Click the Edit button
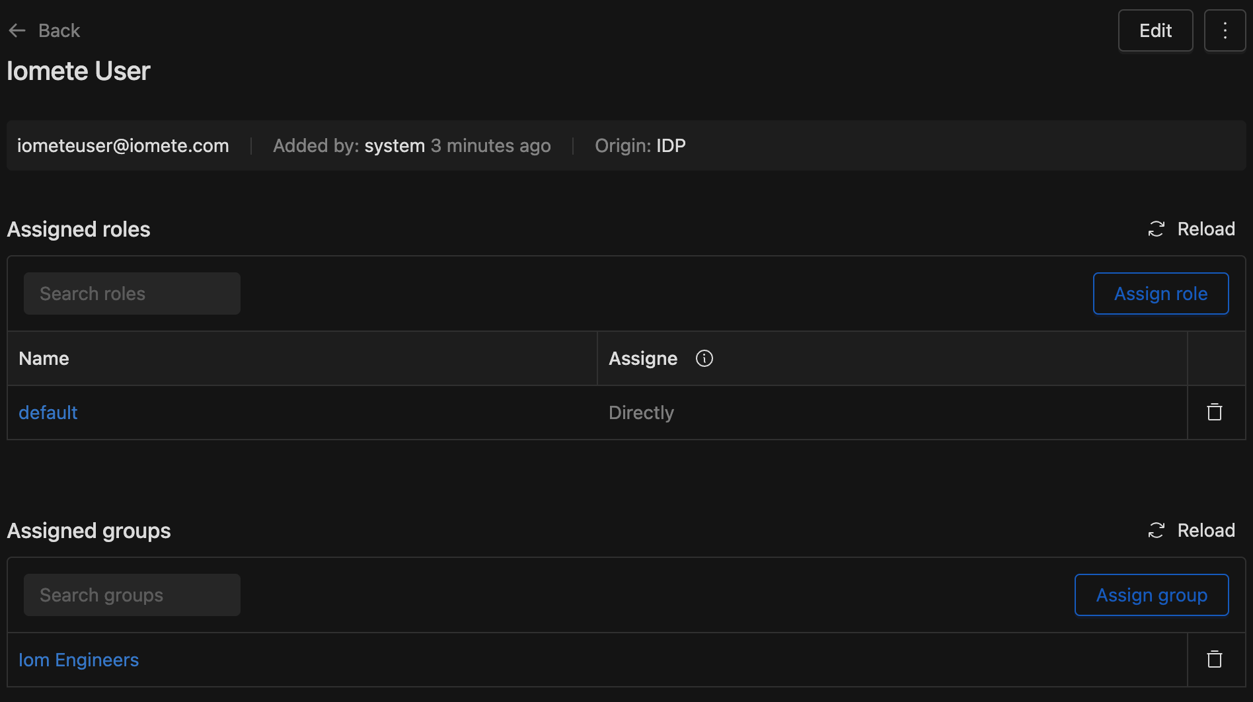This screenshot has width=1253, height=702. 1155,30
